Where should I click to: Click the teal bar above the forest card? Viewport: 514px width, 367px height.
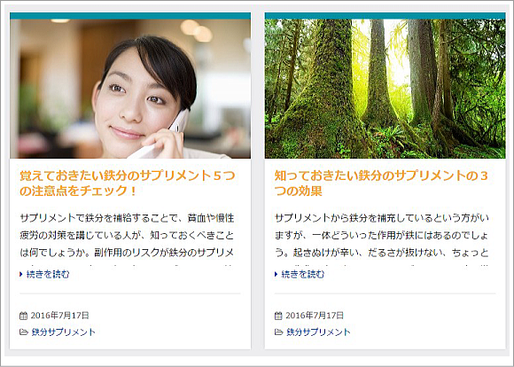pyautogui.click(x=385, y=16)
